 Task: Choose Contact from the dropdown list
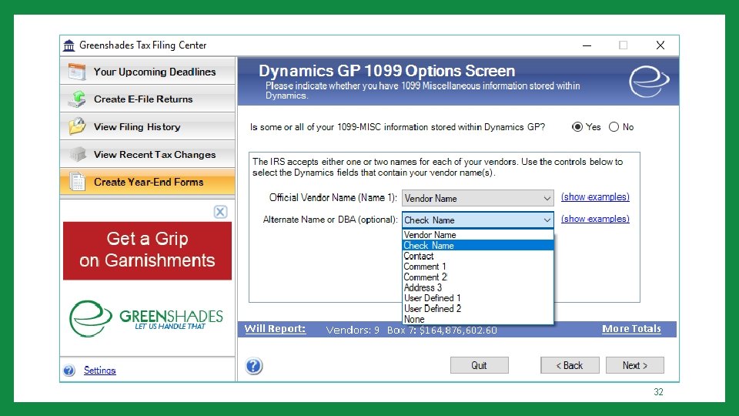477,256
